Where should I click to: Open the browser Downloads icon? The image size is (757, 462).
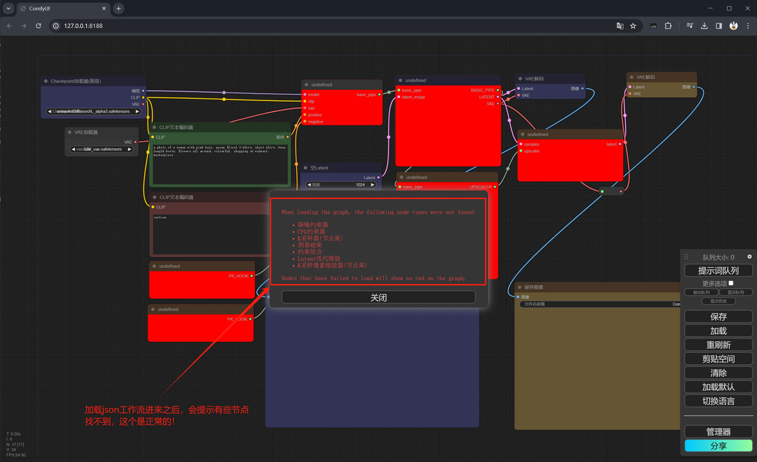point(704,26)
